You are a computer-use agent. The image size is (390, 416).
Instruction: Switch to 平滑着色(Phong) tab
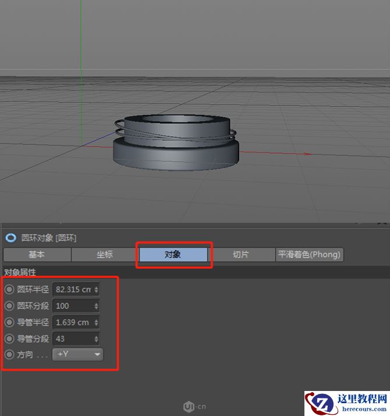309,254
